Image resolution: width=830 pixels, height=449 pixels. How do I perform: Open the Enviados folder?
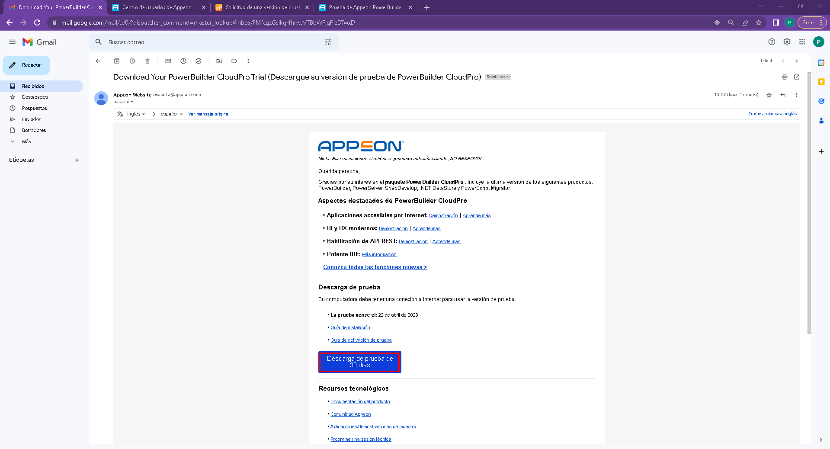[32, 119]
